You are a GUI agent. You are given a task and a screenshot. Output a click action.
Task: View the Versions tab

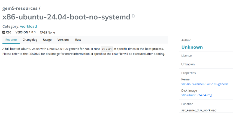[x=63, y=40]
